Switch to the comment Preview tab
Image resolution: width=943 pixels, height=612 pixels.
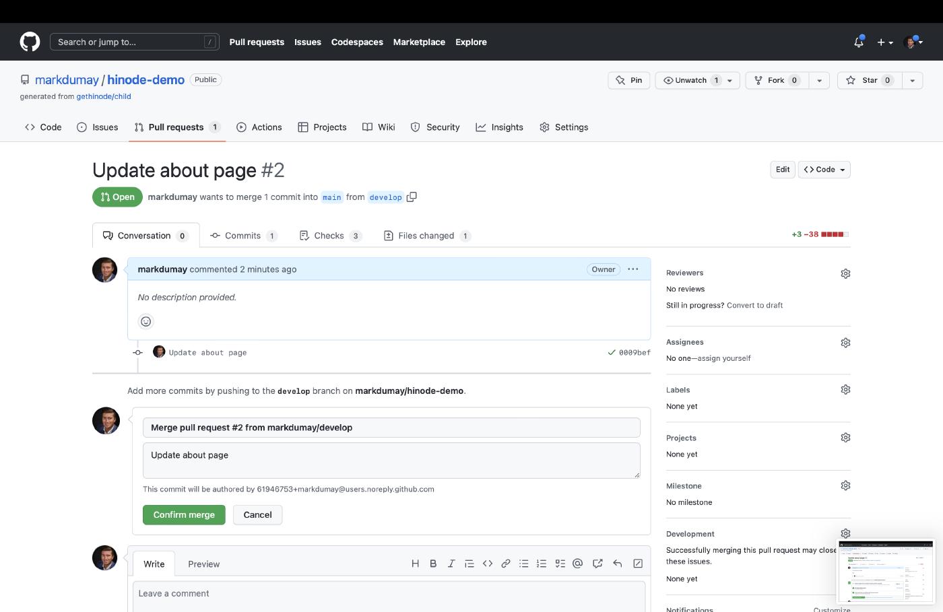[x=203, y=564]
